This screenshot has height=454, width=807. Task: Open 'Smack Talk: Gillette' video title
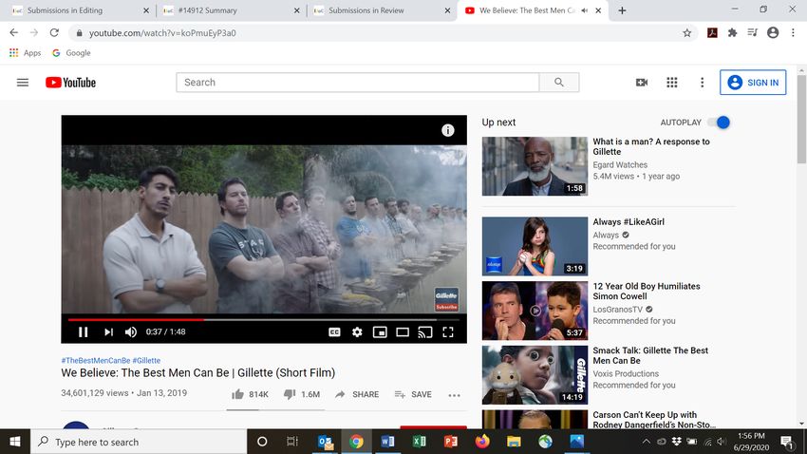click(x=650, y=355)
